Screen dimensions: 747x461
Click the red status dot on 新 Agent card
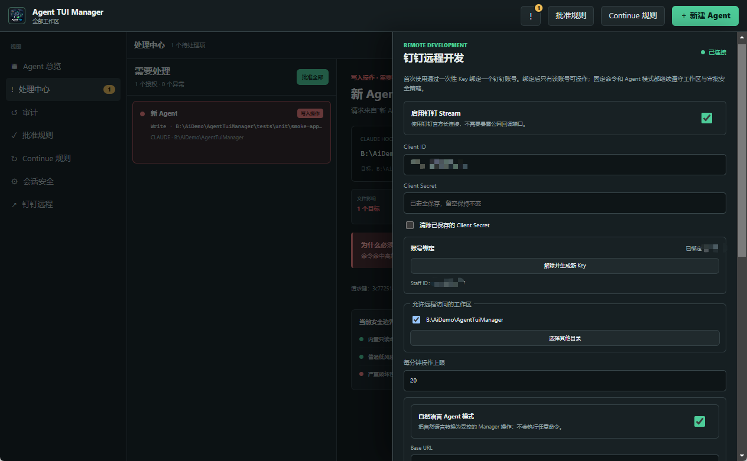tap(142, 113)
